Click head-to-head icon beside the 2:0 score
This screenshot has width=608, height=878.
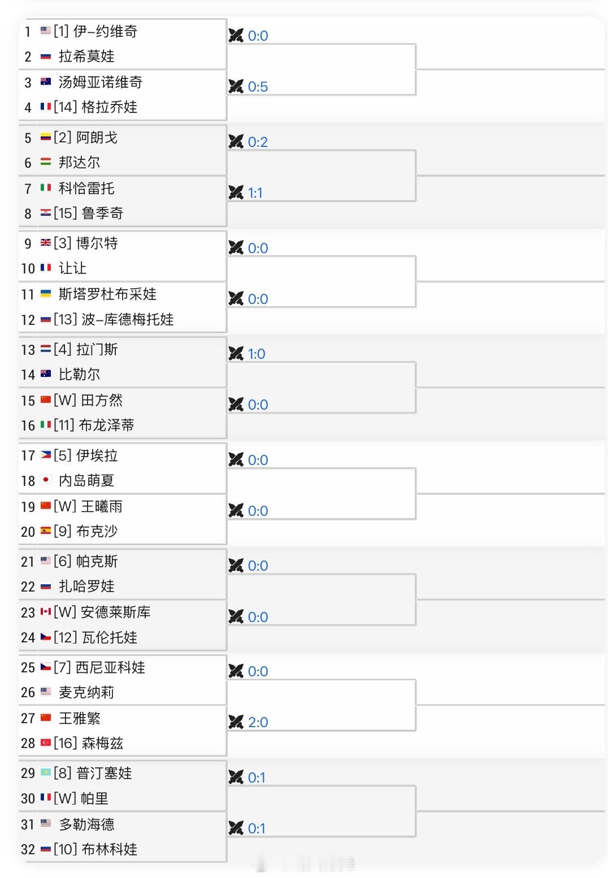click(x=236, y=722)
